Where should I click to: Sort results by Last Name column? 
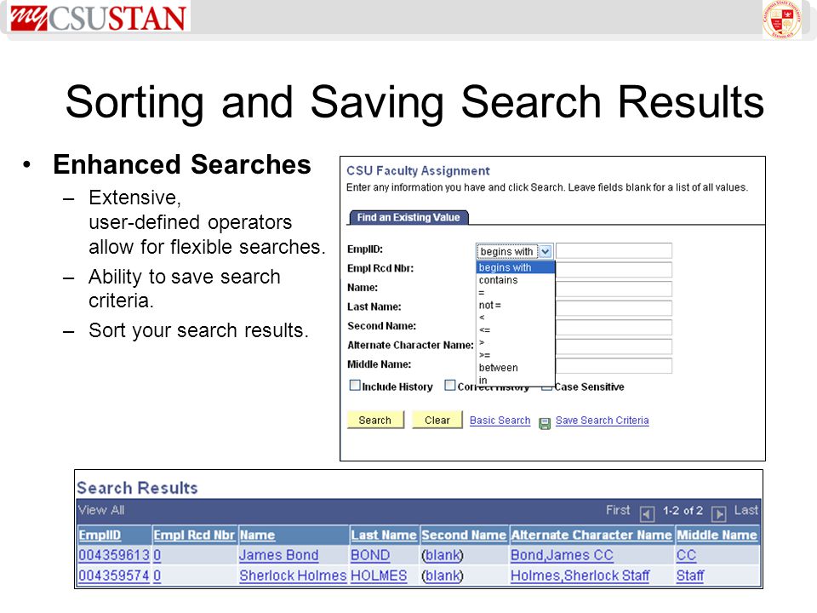click(384, 535)
